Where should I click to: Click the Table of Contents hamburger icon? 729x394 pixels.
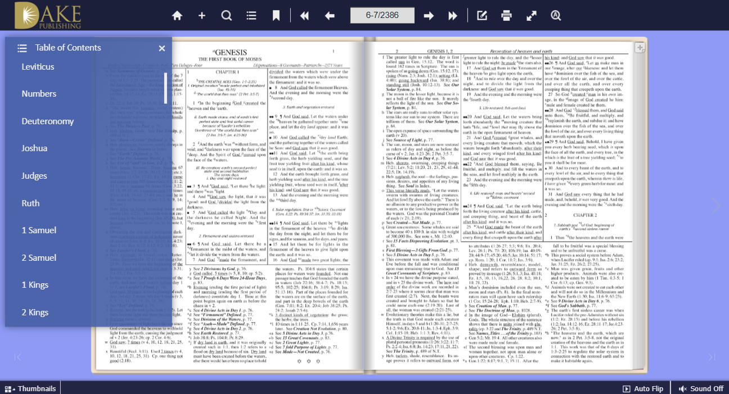click(x=22, y=48)
